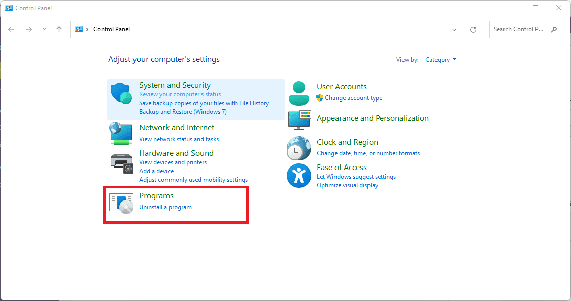Image resolution: width=571 pixels, height=301 pixels.
Task: Open Clock and Region category
Action: point(347,142)
